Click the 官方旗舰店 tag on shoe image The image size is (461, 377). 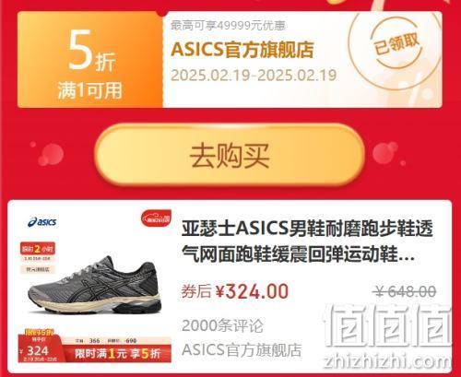(x=38, y=269)
